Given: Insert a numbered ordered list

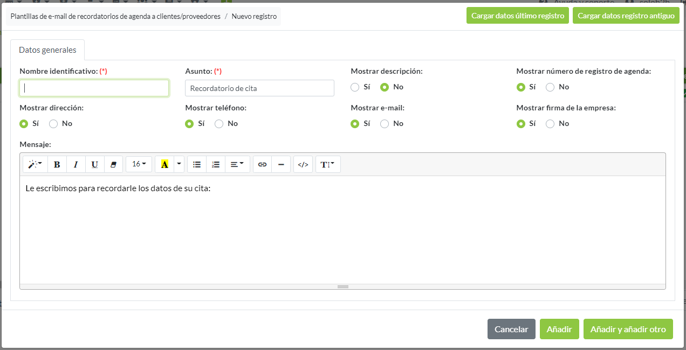Looking at the screenshot, I should (216, 164).
